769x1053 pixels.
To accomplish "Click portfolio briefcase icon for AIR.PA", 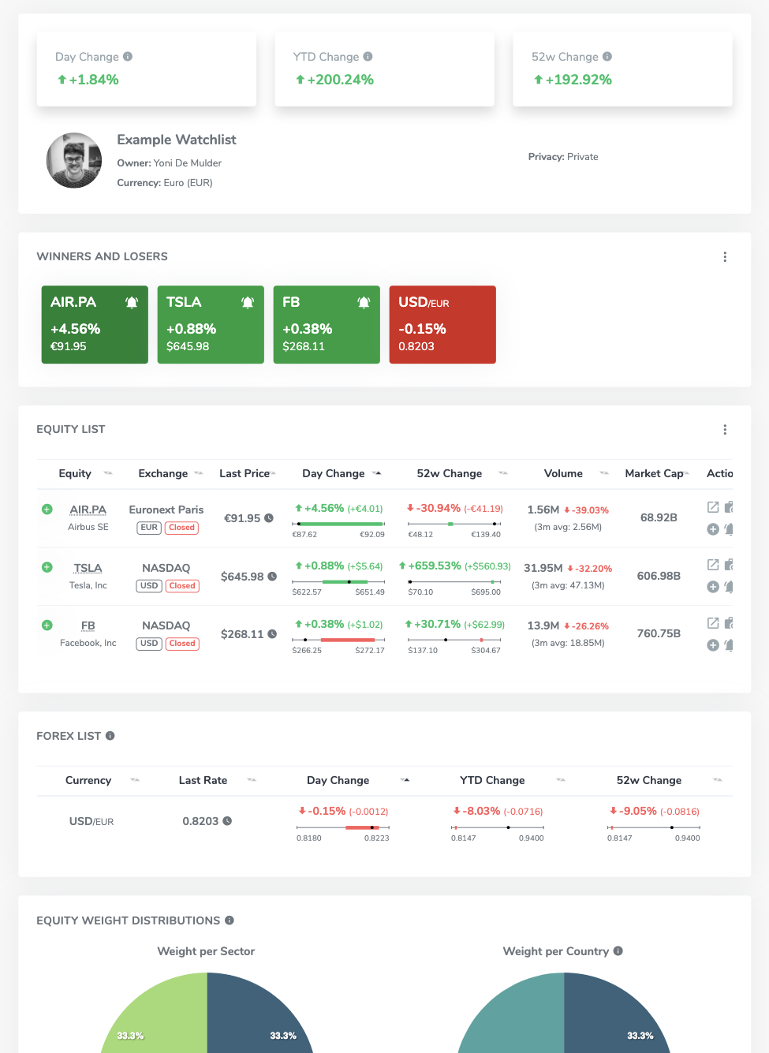I will pyautogui.click(x=729, y=507).
